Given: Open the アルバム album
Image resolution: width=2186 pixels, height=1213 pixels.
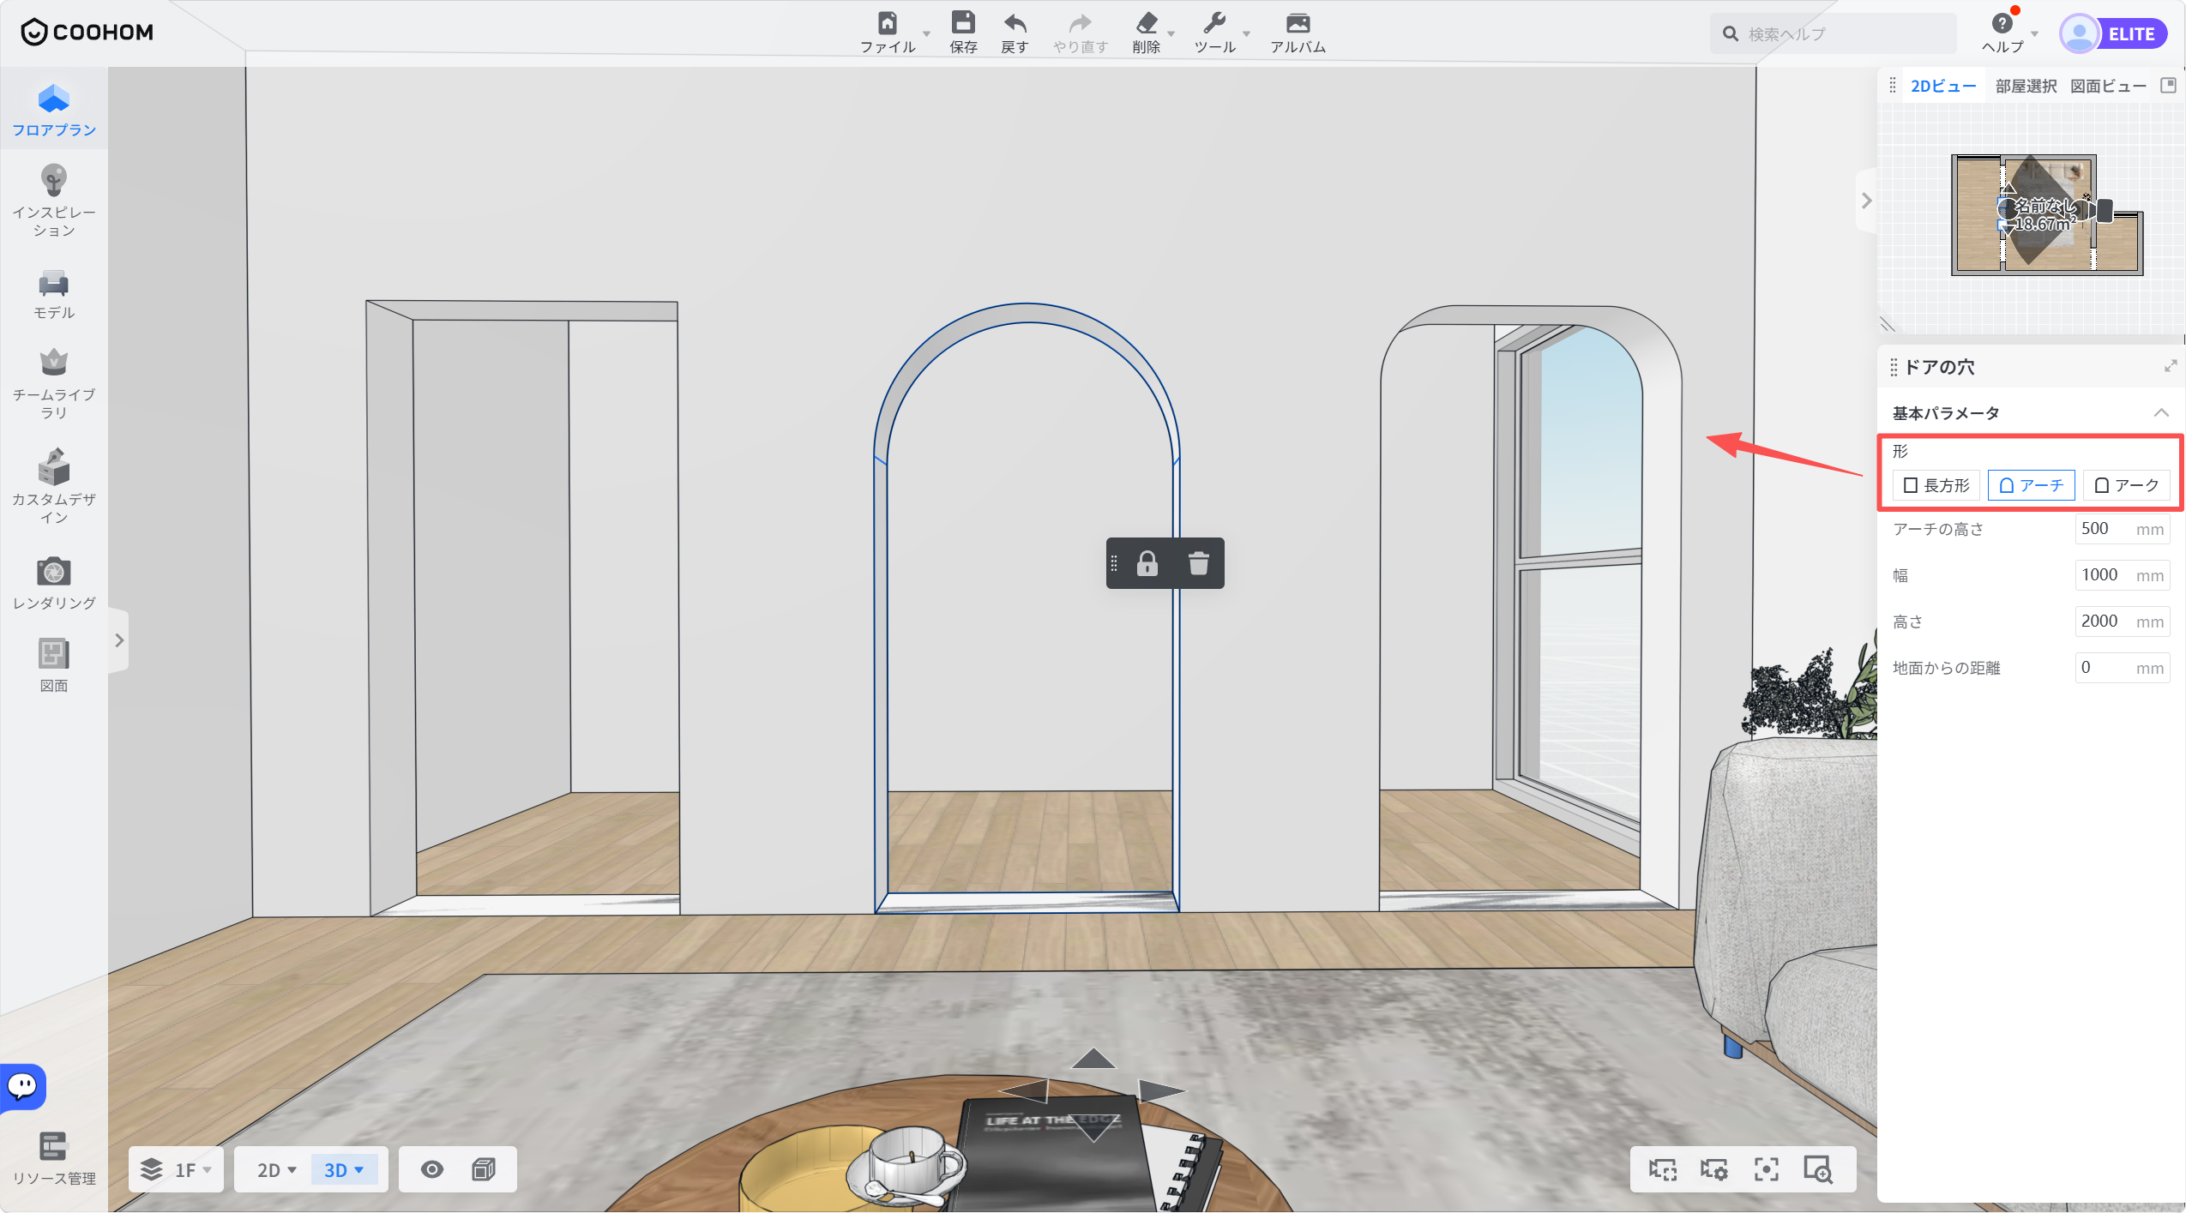Looking at the screenshot, I should [x=1298, y=33].
